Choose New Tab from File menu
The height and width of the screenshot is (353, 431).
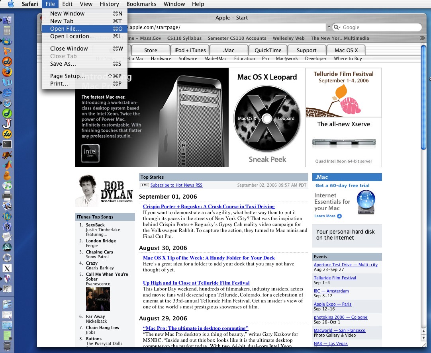[x=85, y=21]
